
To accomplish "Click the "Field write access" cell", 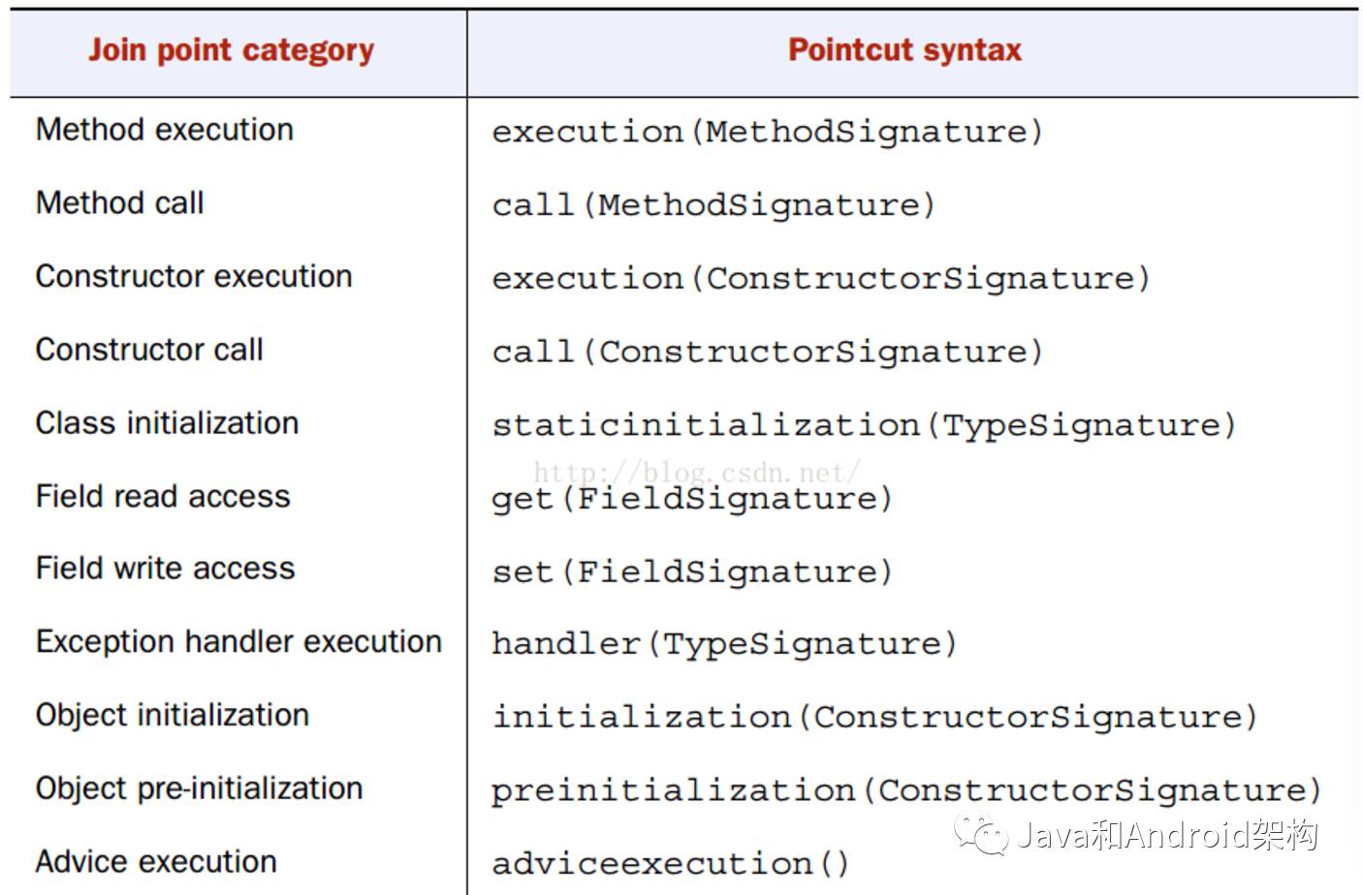I will coord(165,569).
